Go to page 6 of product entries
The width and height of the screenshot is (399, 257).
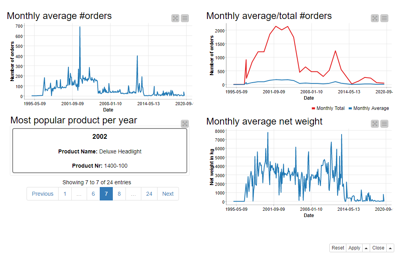[x=93, y=194]
